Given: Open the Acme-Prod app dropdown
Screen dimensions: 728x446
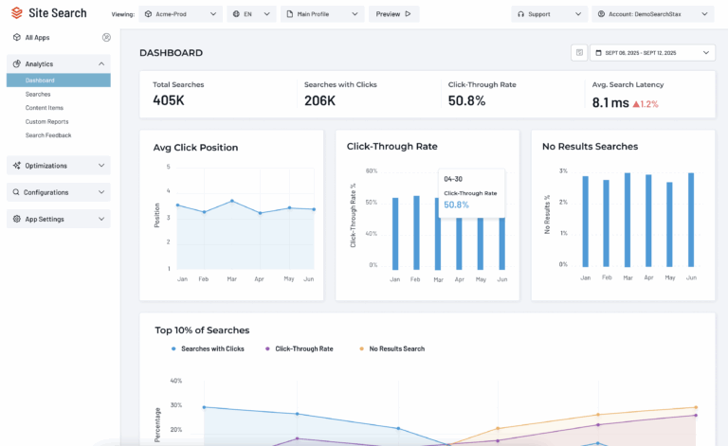Looking at the screenshot, I should (x=180, y=14).
